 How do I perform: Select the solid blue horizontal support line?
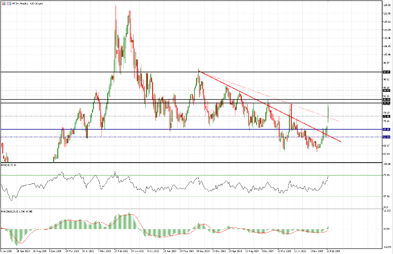[139, 129]
